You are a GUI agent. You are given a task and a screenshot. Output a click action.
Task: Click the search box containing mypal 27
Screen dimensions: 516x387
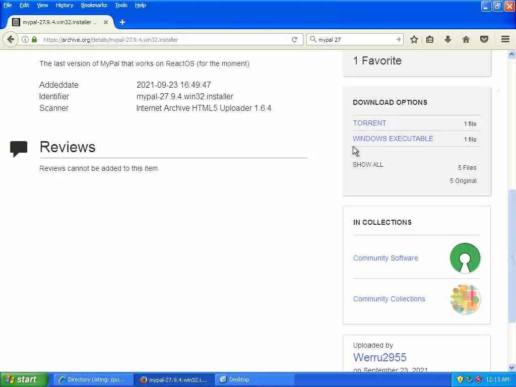click(x=355, y=39)
